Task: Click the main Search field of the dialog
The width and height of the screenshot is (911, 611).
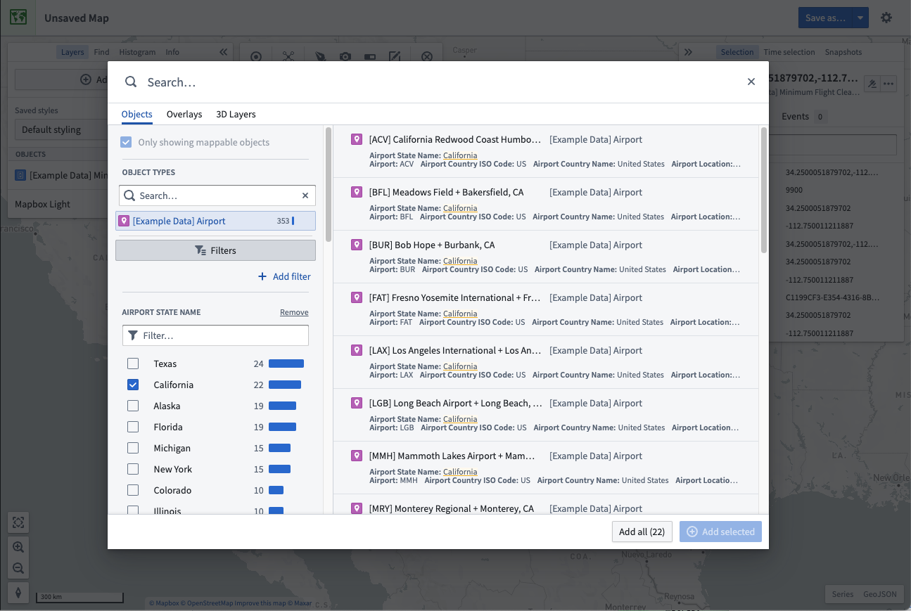Action: tap(436, 82)
